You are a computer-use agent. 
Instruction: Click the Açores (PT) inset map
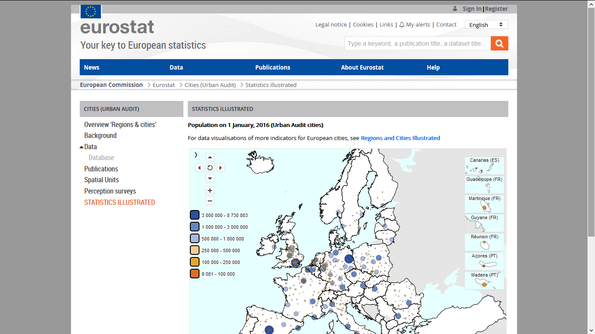click(x=484, y=261)
